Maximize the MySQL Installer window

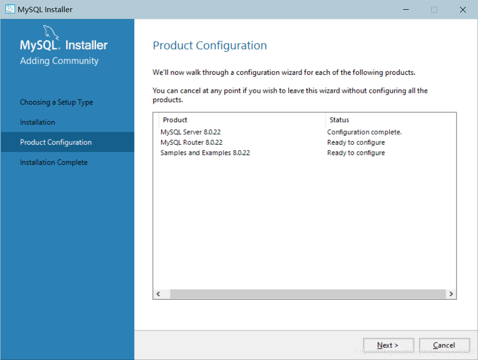(434, 10)
